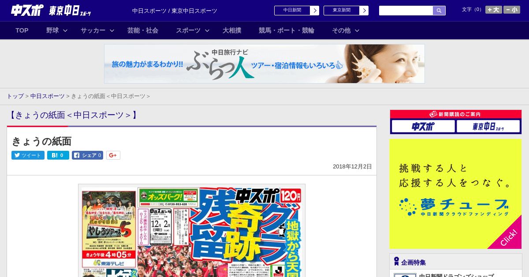Click the Facebook シェア button
The height and width of the screenshot is (277, 529).
88,155
